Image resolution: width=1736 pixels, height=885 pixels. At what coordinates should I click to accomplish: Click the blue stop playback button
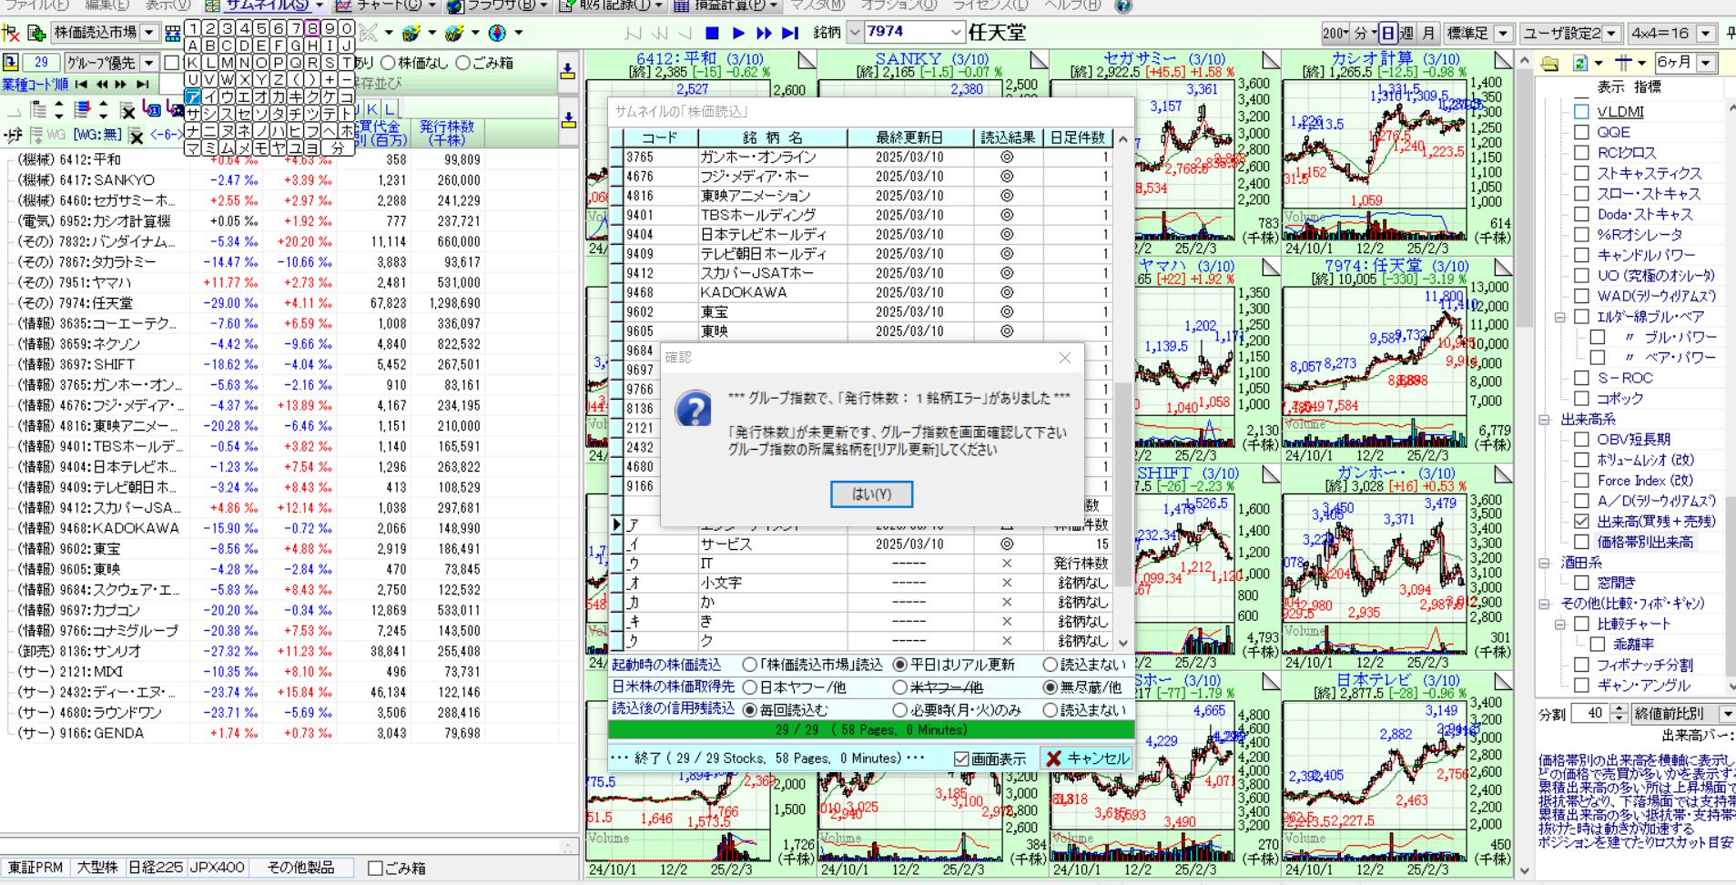[713, 33]
